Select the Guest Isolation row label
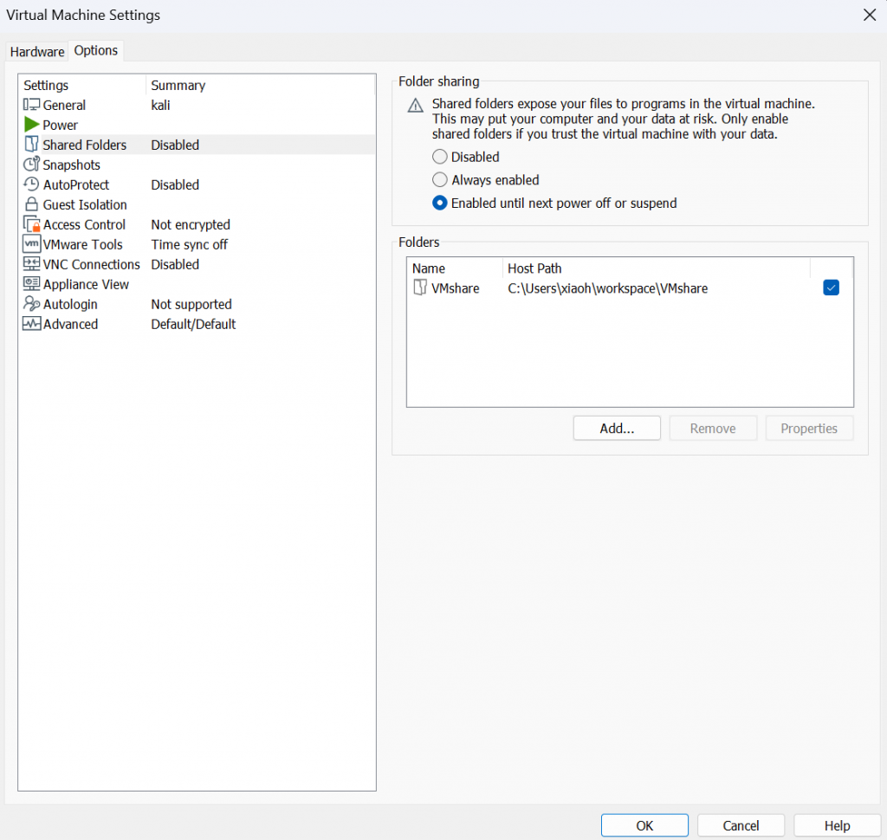 click(x=85, y=204)
